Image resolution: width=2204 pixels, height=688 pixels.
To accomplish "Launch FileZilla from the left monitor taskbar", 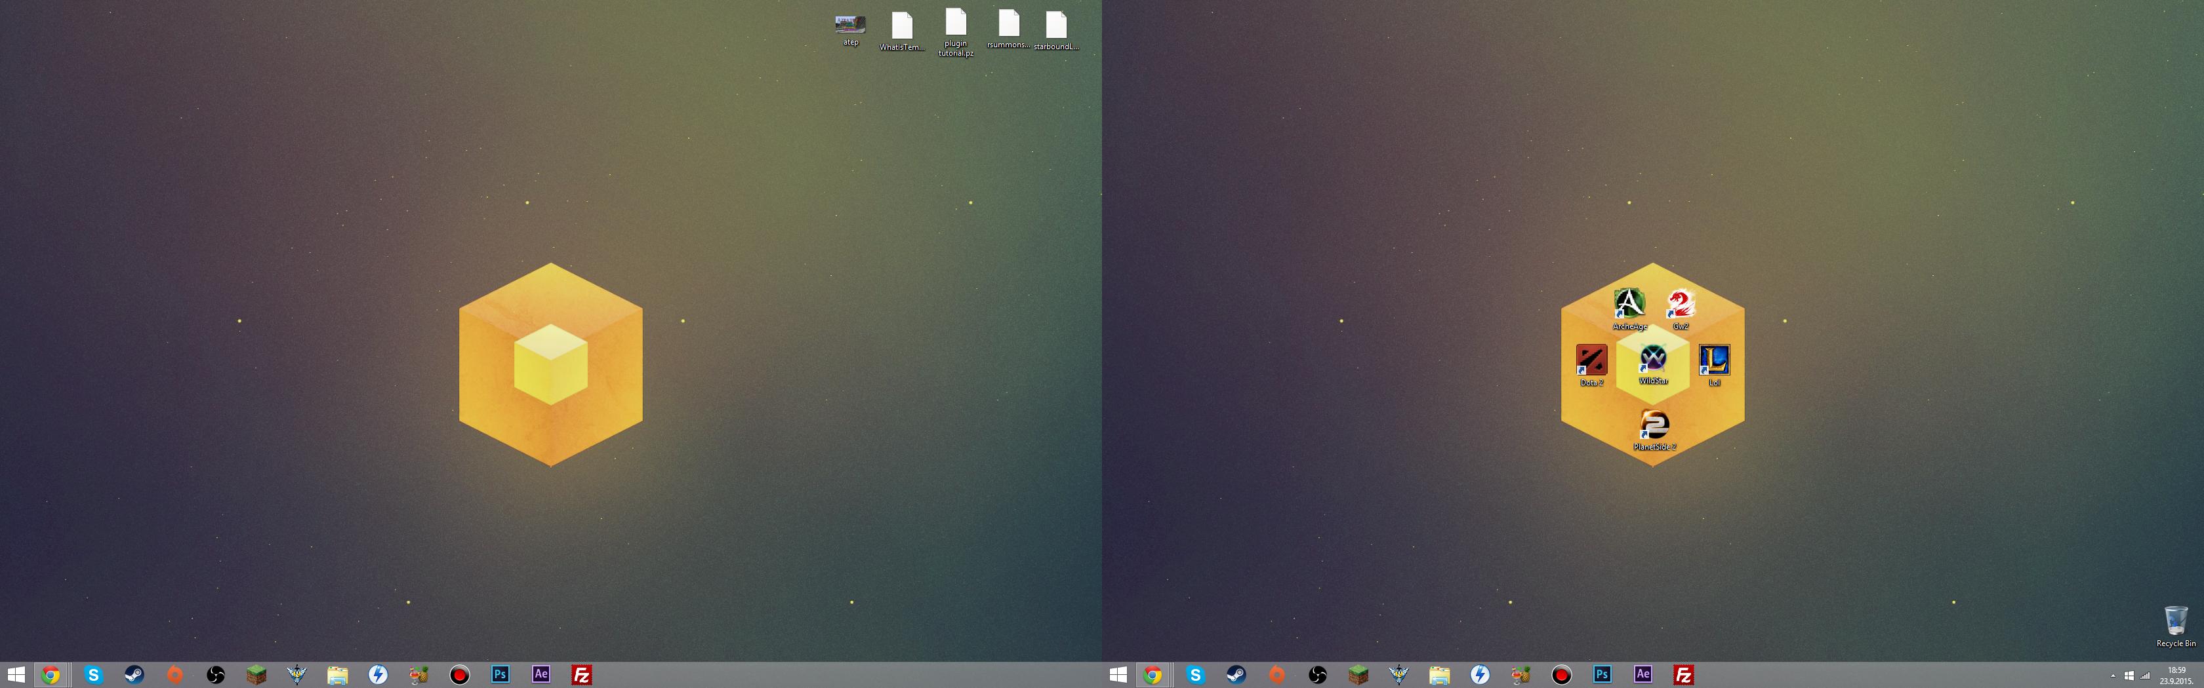I will point(582,675).
